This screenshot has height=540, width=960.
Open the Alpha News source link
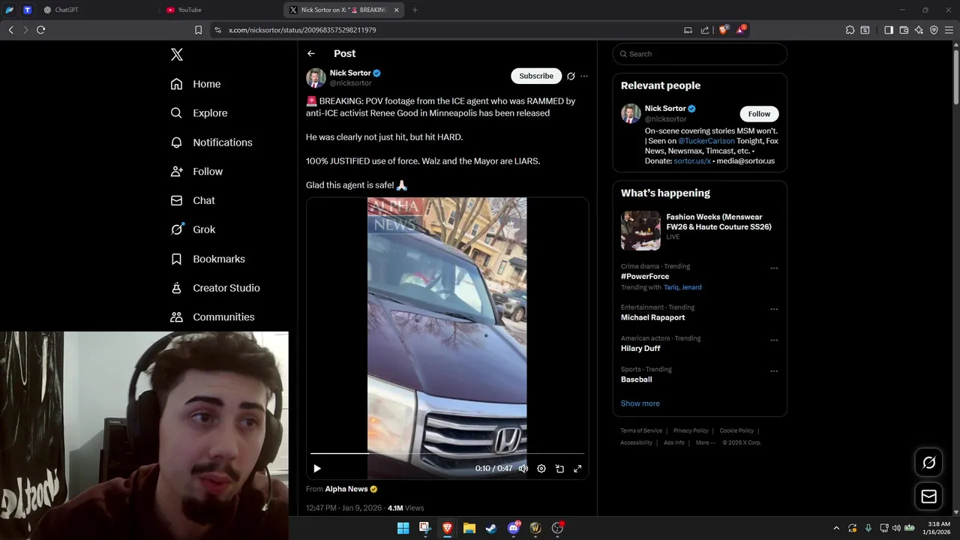[346, 489]
